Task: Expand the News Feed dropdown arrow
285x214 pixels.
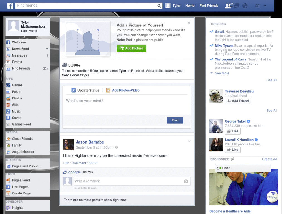Action: point(47,49)
